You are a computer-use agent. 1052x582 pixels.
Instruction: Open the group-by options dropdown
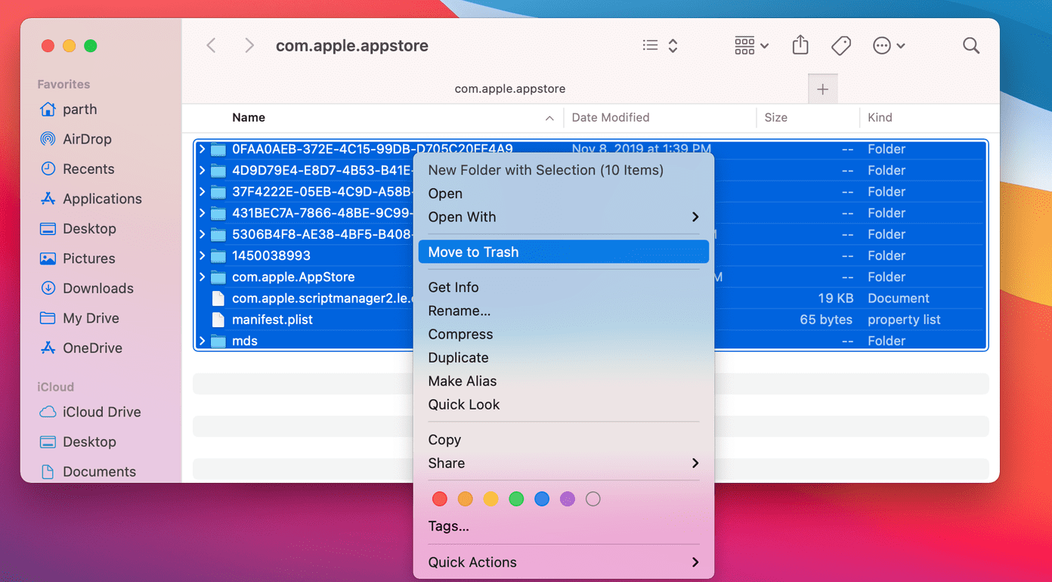751,45
